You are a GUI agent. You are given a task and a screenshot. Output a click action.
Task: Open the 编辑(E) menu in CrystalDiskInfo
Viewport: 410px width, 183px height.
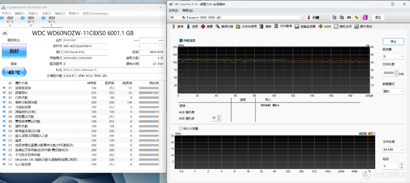click(20, 13)
